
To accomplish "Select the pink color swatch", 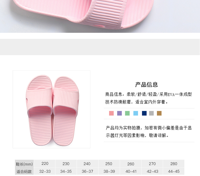I will click(111, 113).
